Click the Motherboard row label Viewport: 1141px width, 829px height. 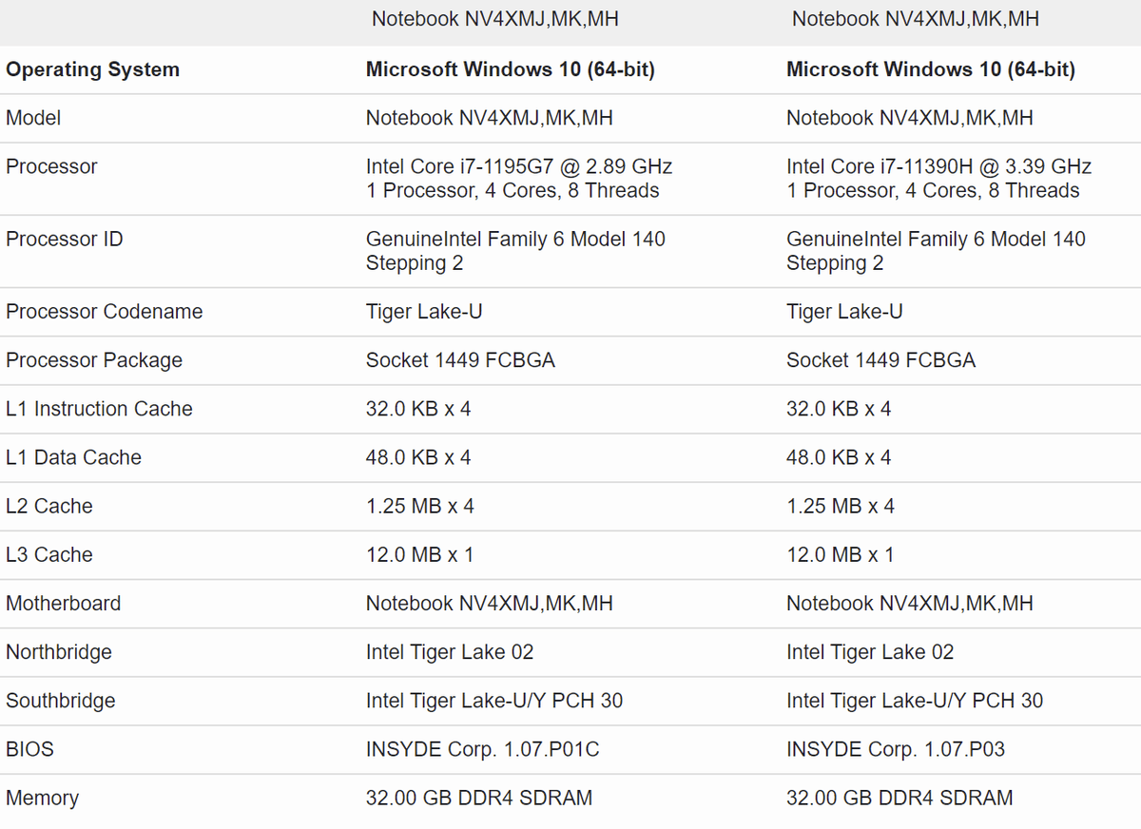pos(63,604)
